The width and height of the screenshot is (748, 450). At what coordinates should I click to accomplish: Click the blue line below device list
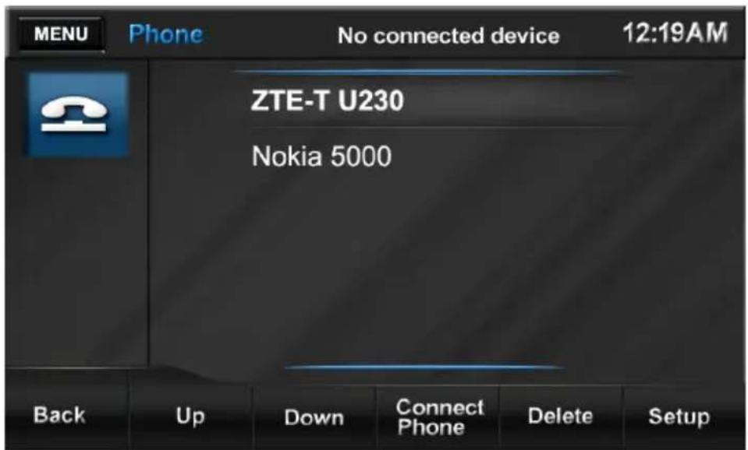coord(424,367)
